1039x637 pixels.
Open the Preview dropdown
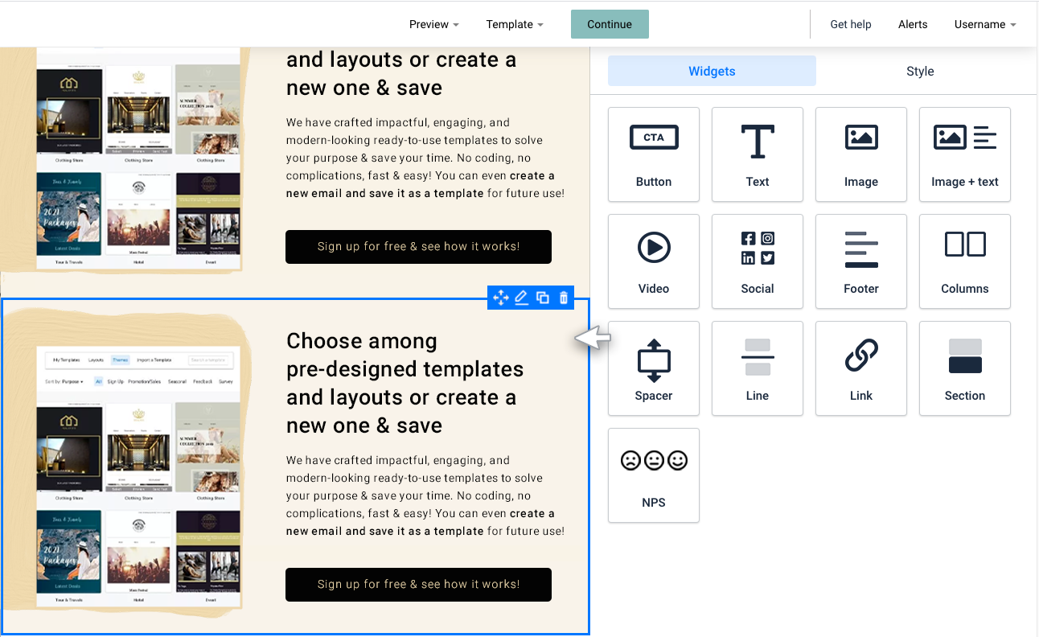pos(434,24)
